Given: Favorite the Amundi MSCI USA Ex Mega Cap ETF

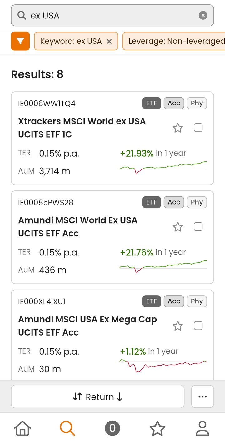Looking at the screenshot, I should pos(178,326).
